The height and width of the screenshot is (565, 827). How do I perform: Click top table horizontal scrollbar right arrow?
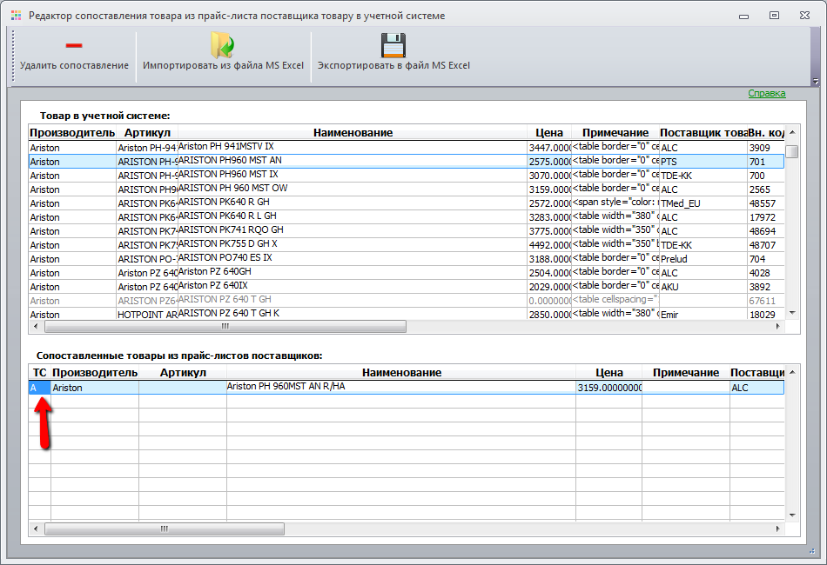point(778,327)
